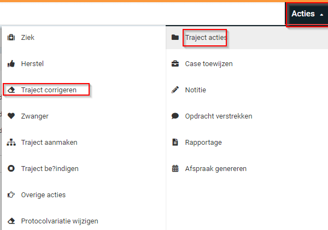Image resolution: width=328 pixels, height=230 pixels.
Task: Click the pencil icon beside Notitie
Action: point(175,90)
